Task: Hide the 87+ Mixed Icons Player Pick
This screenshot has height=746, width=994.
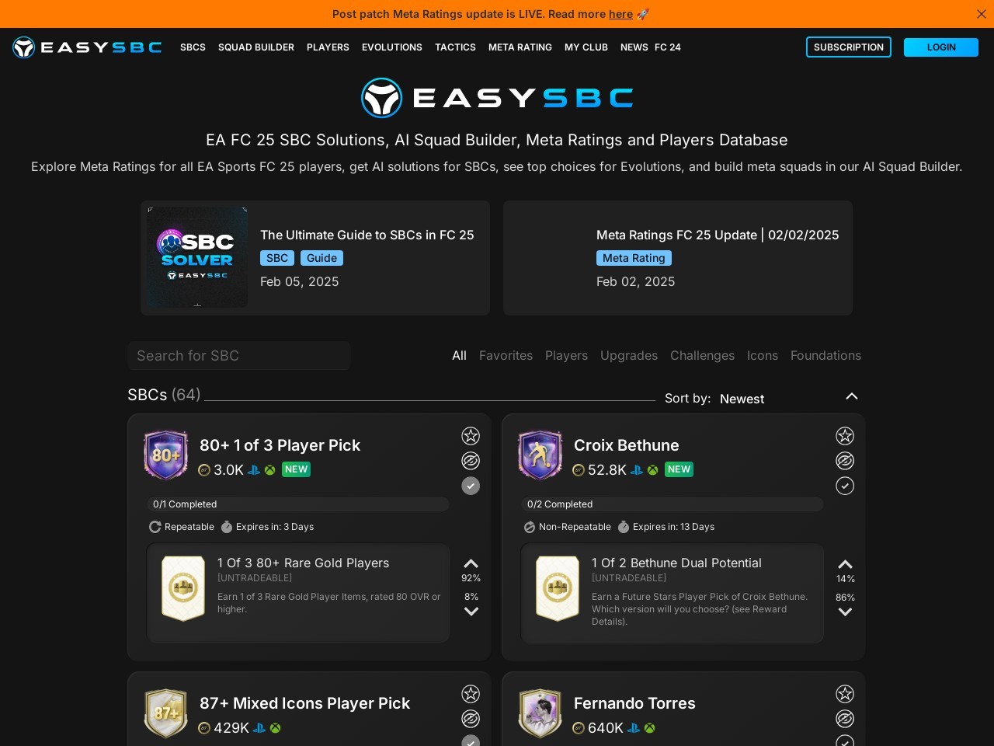Action: tap(471, 719)
